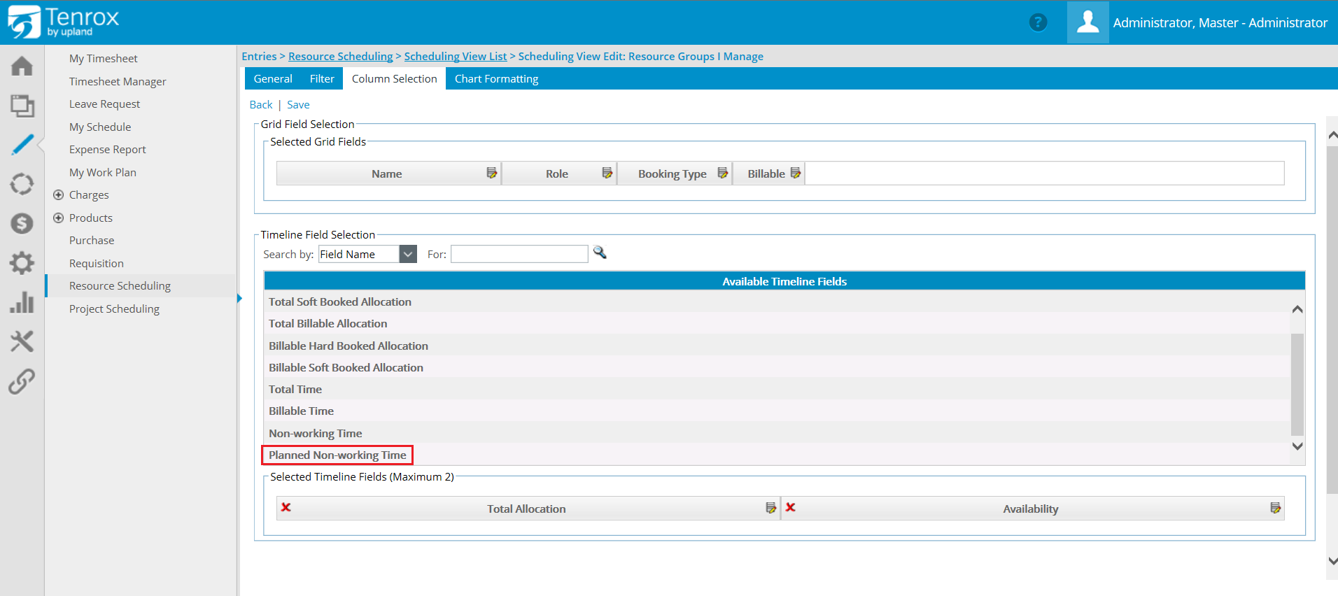Click Administrator, Master - Administrator user name
This screenshot has width=1338, height=596.
(1220, 22)
